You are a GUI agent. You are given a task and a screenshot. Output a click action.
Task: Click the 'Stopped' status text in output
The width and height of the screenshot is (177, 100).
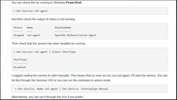coord(19,35)
